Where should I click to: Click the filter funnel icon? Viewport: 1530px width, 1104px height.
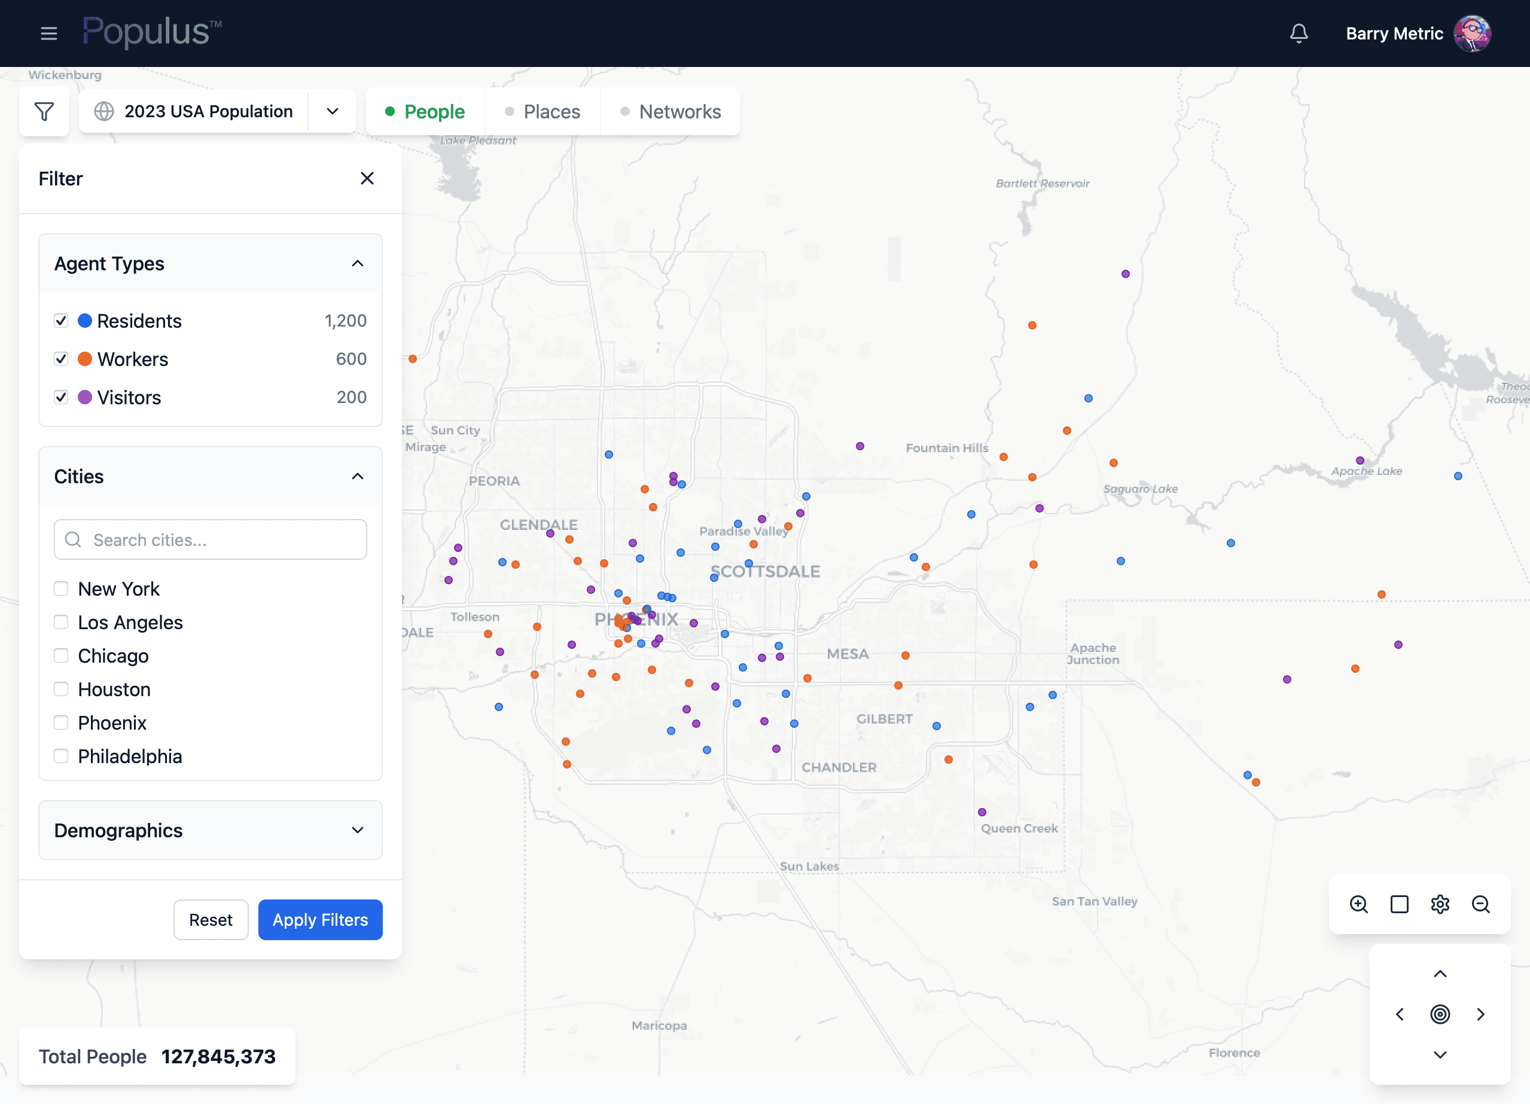(44, 111)
